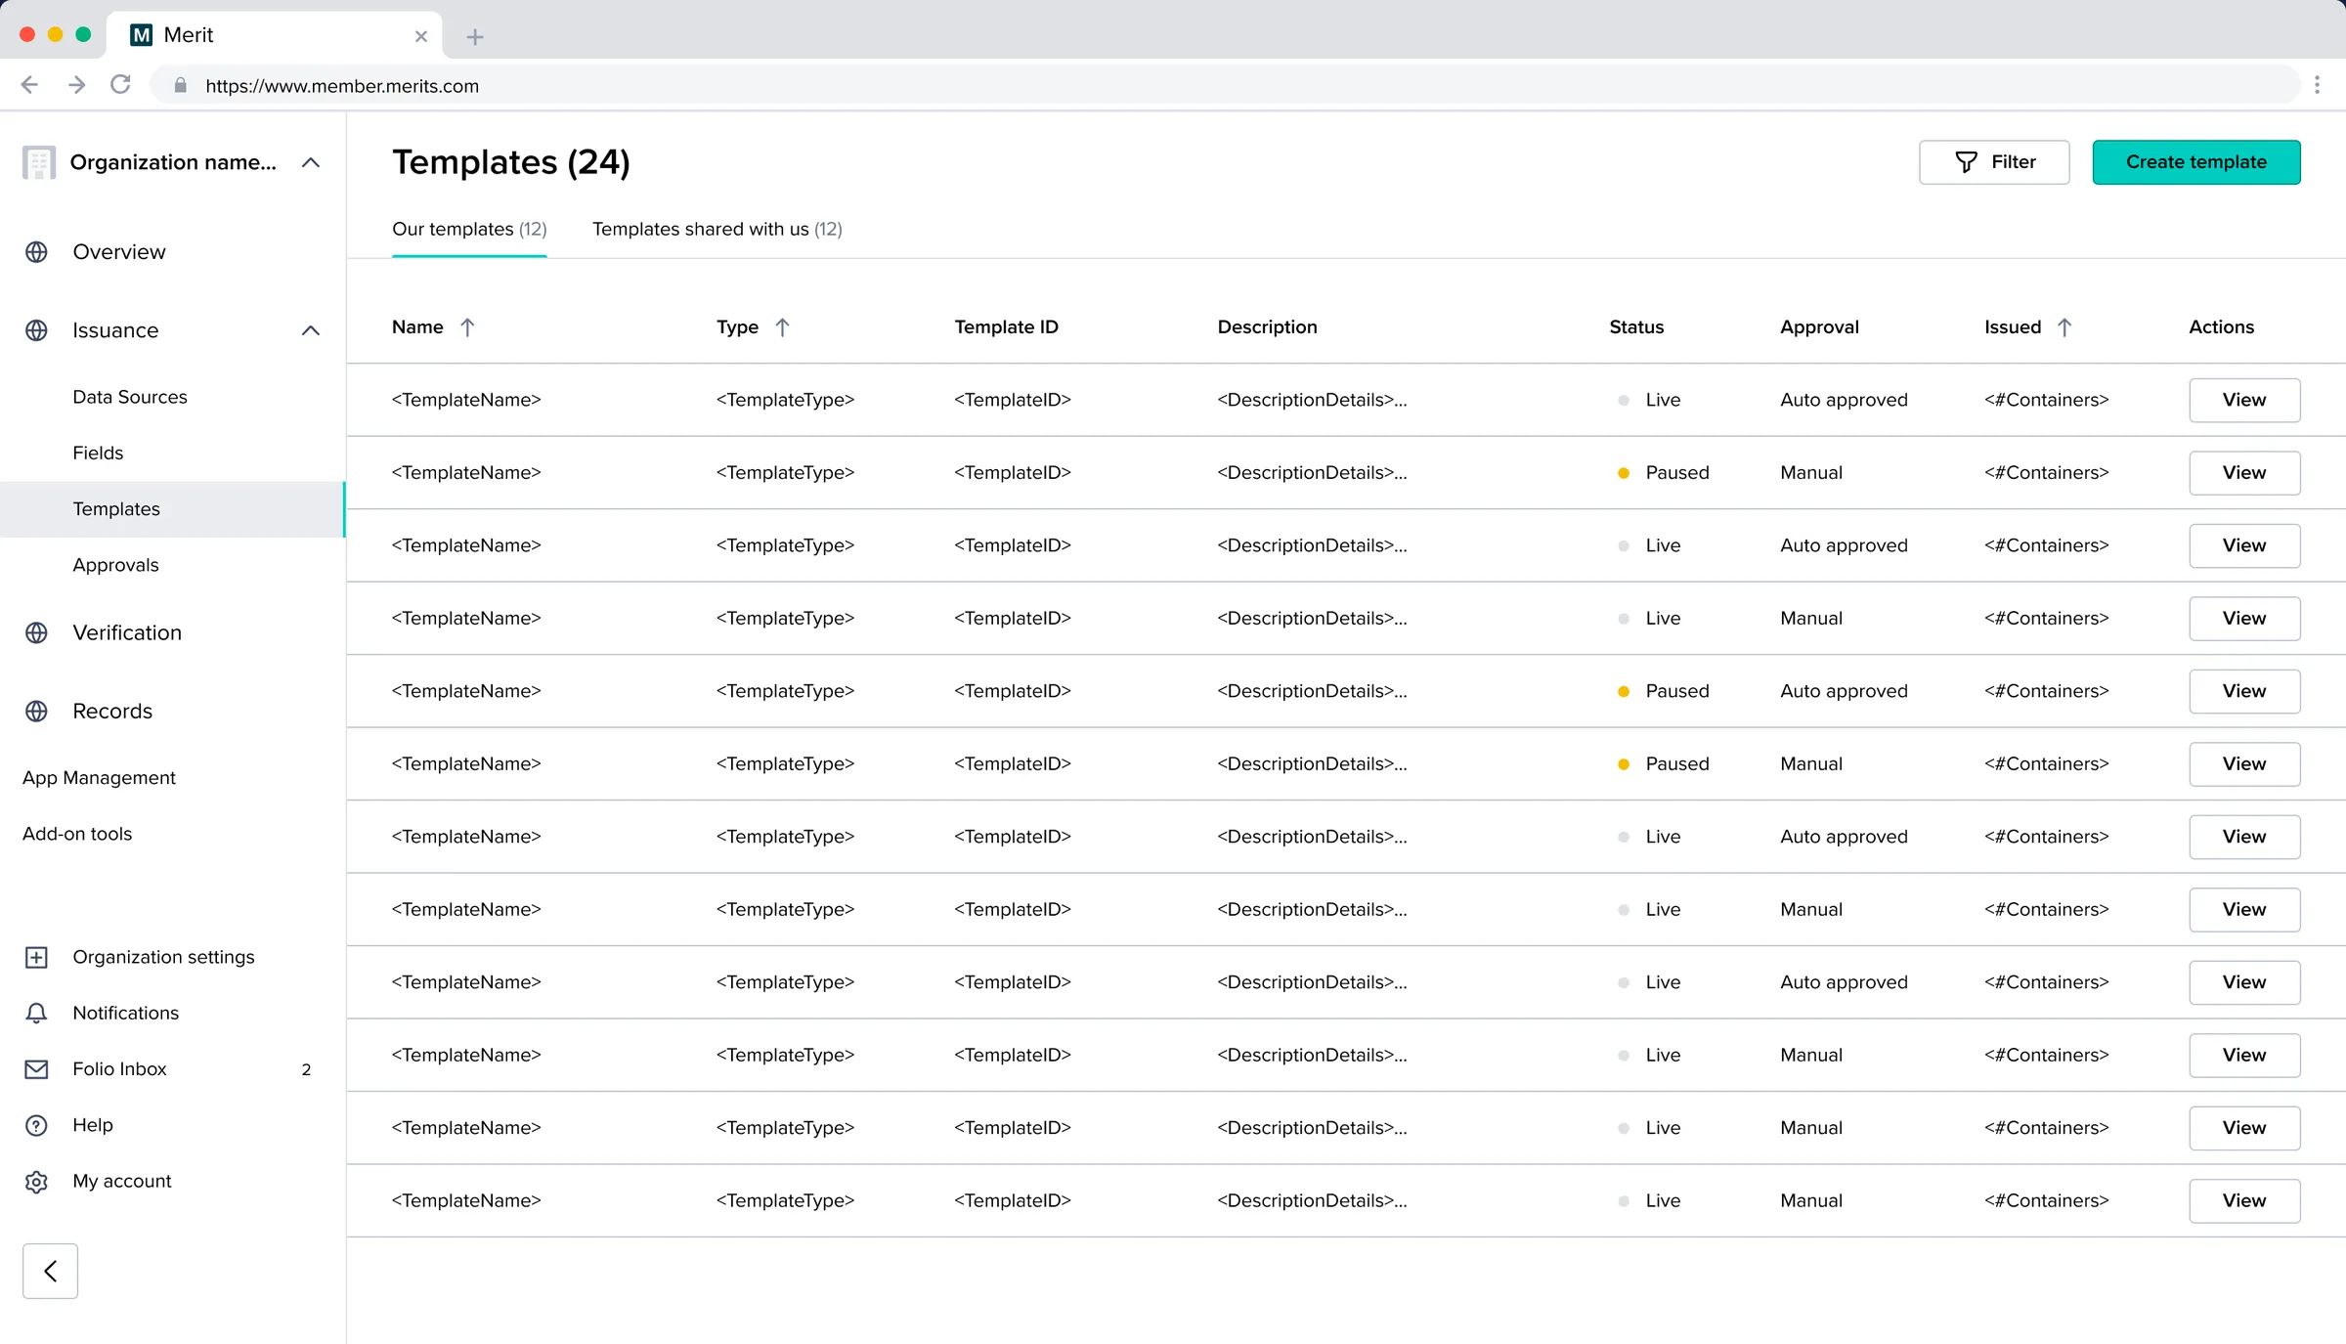Collapse the sidebar with the chevron button

coord(50,1271)
